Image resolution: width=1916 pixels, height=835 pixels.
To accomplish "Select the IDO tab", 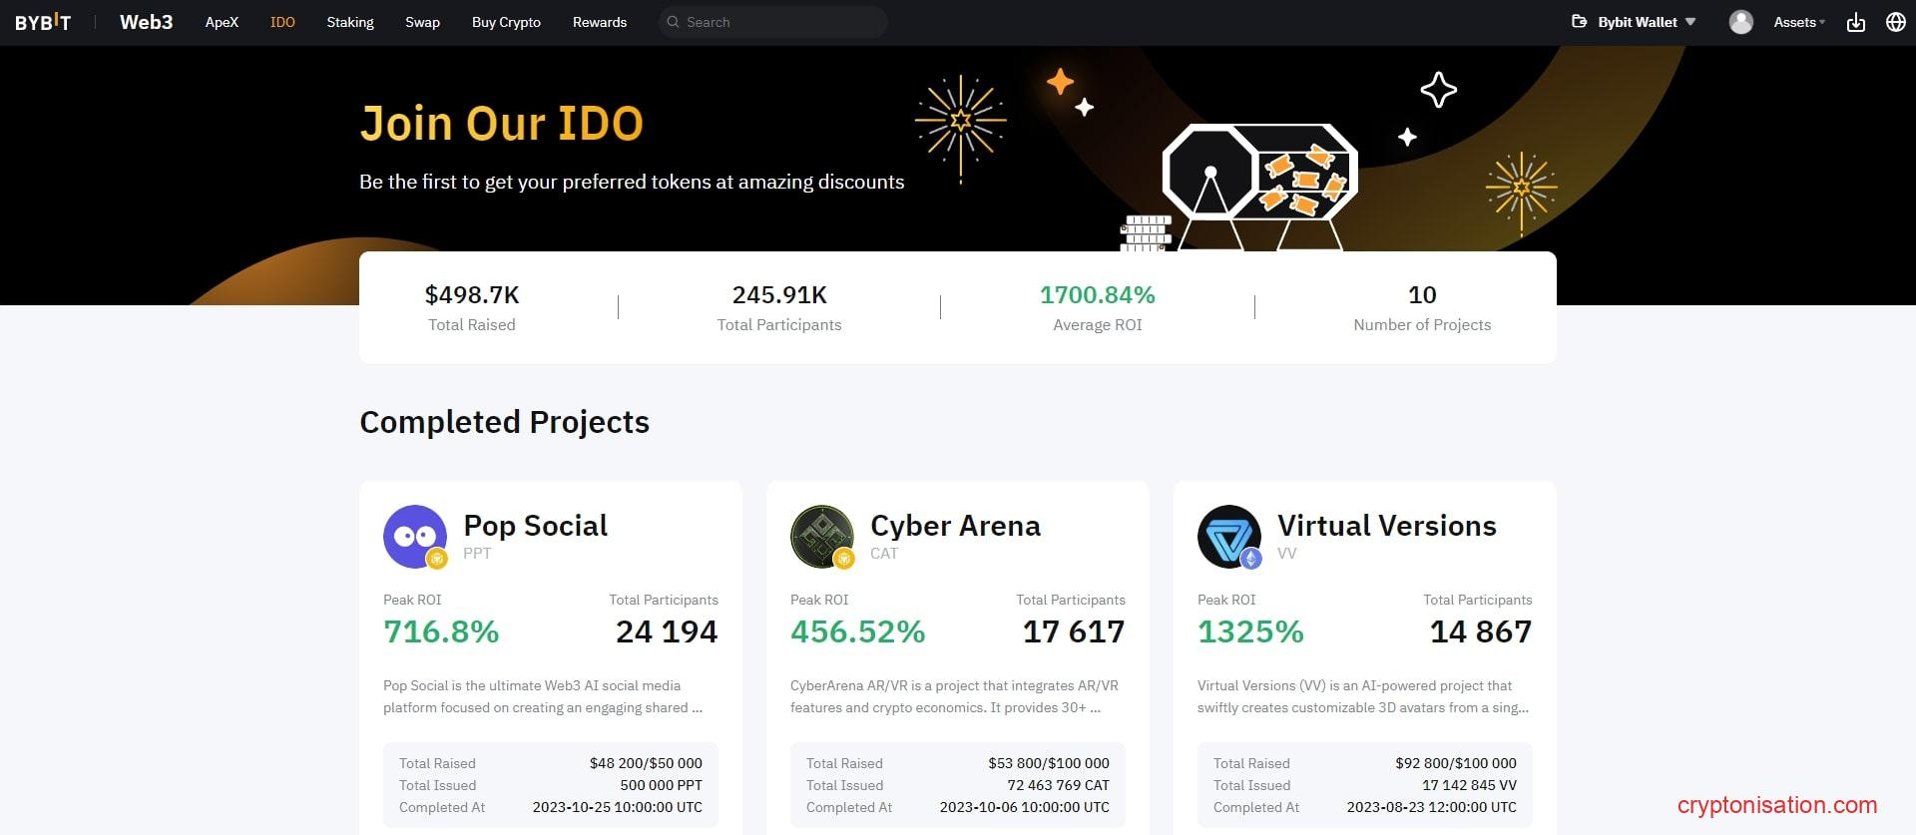I will point(282,22).
